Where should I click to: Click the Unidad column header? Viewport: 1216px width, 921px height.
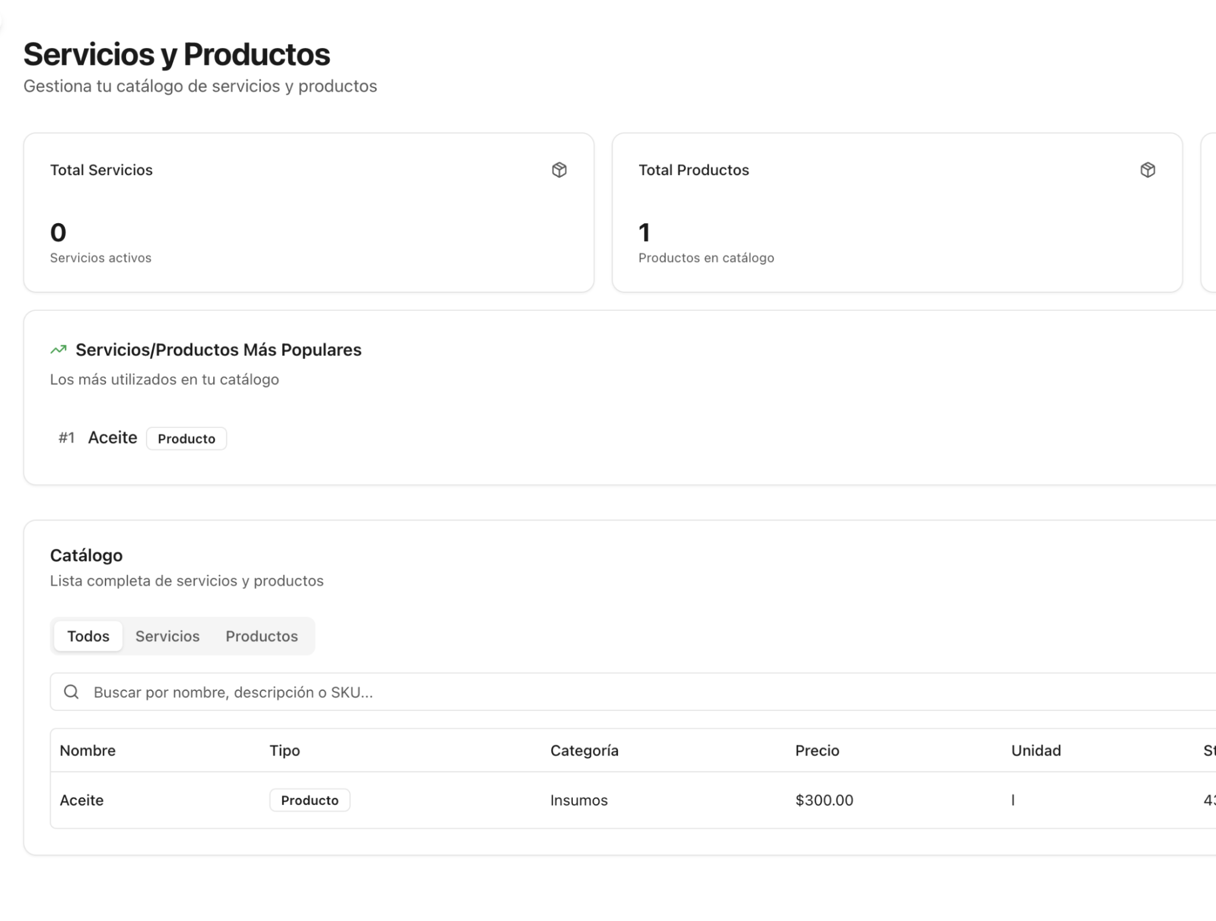click(x=1036, y=750)
